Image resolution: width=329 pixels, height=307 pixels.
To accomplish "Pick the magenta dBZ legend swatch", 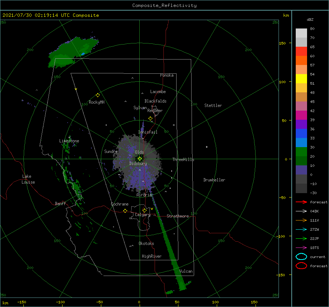I will (301, 115).
